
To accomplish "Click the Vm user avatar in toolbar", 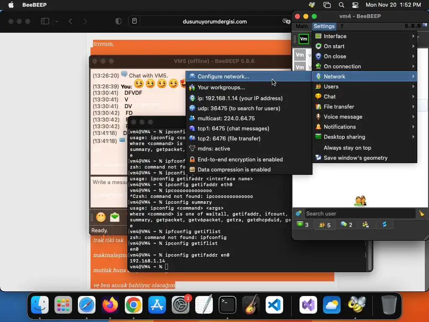I will point(304,39).
